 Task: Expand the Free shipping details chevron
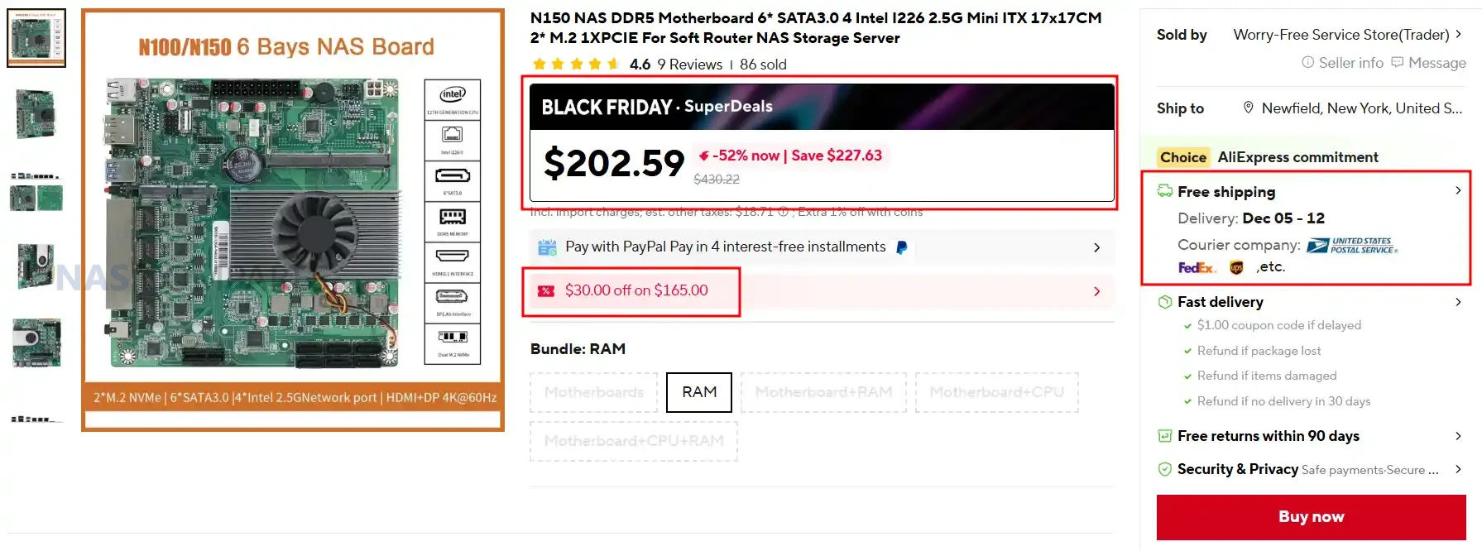(1458, 191)
